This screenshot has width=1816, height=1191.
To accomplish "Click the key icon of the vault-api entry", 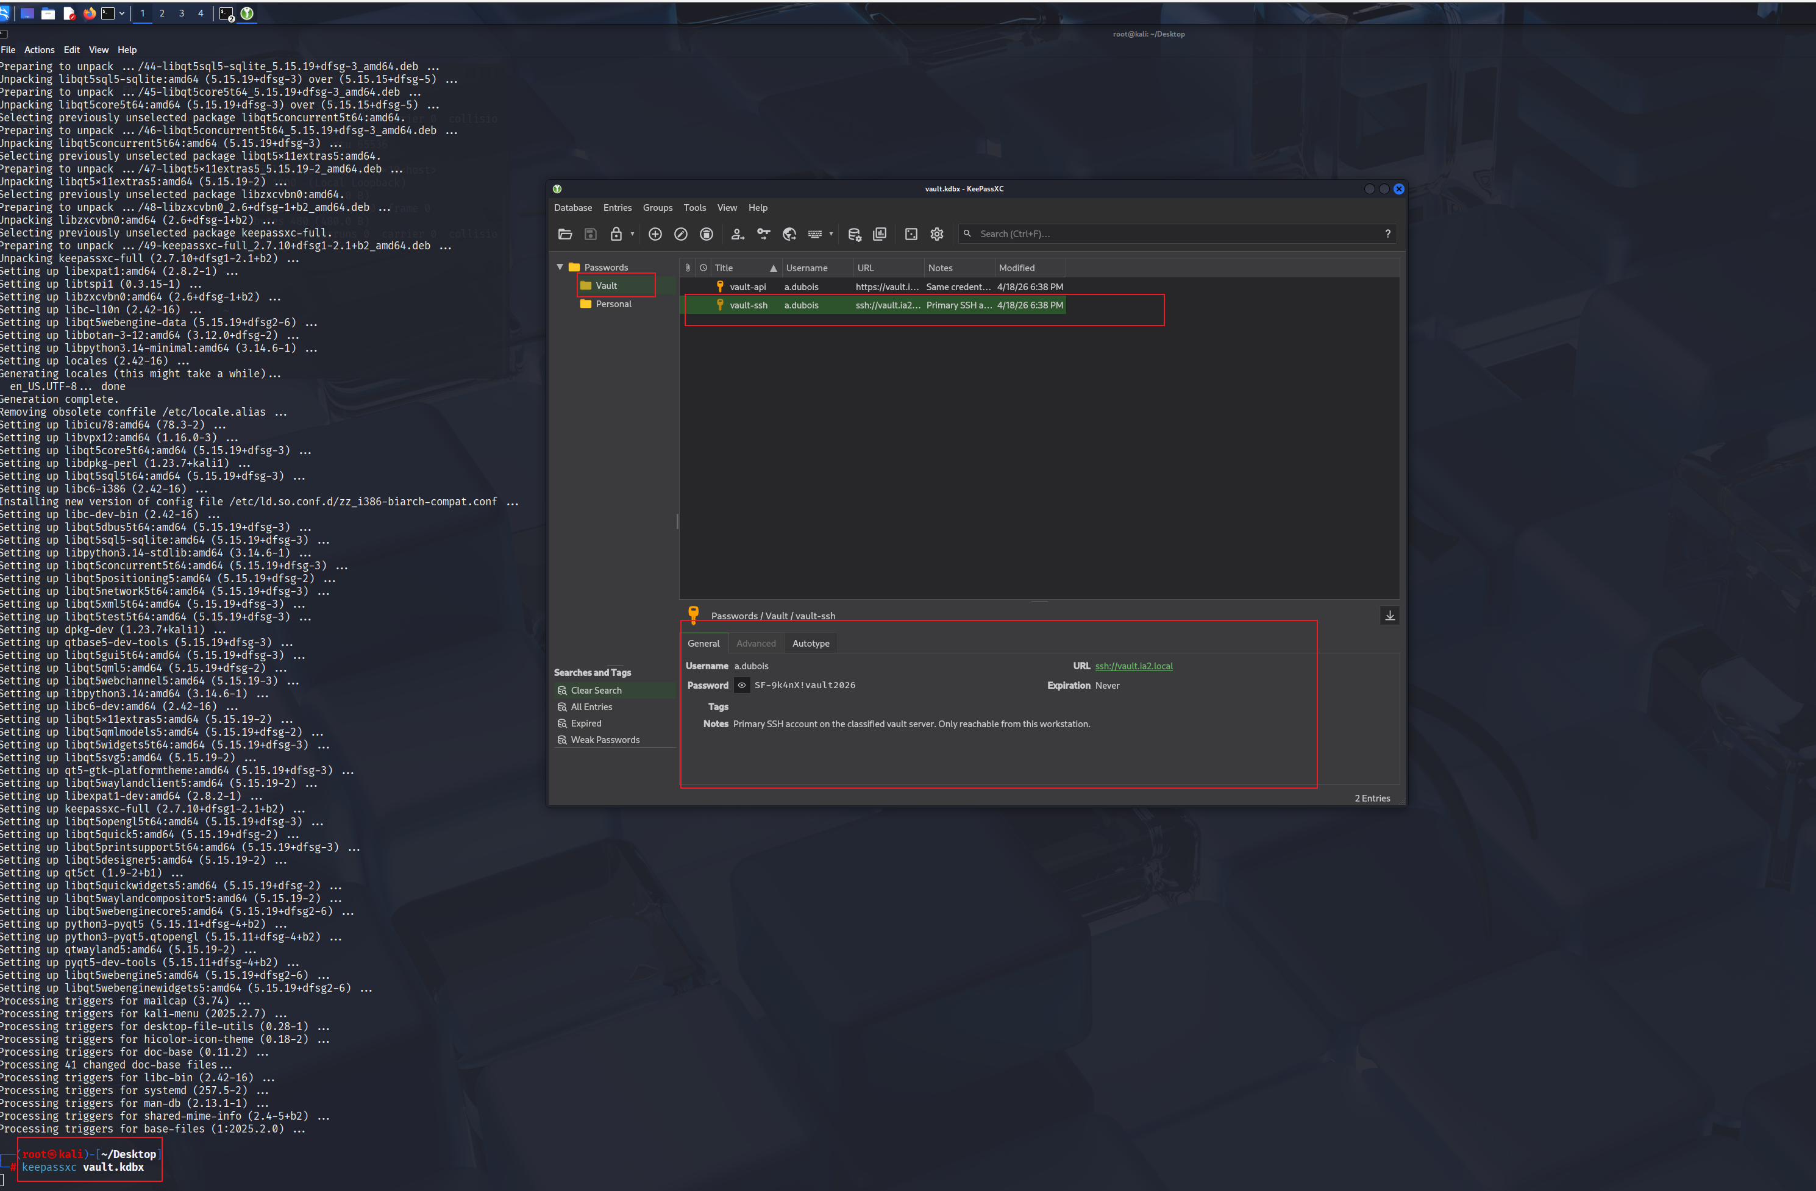I will click(x=719, y=286).
